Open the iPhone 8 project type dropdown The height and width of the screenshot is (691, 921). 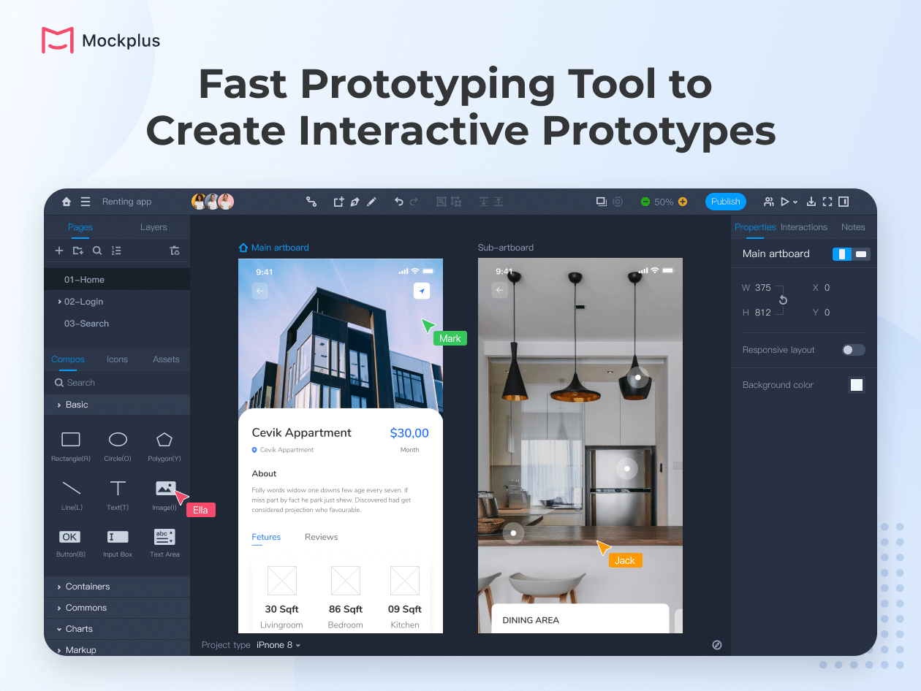click(278, 645)
